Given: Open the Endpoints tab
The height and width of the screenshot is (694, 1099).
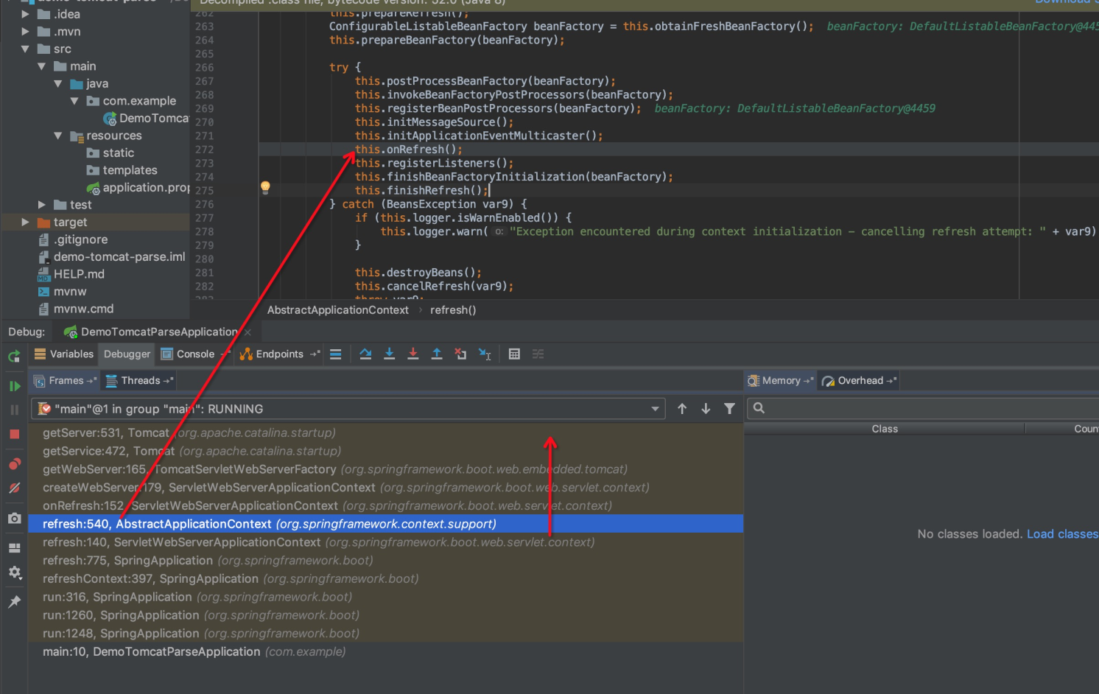Looking at the screenshot, I should pos(279,354).
